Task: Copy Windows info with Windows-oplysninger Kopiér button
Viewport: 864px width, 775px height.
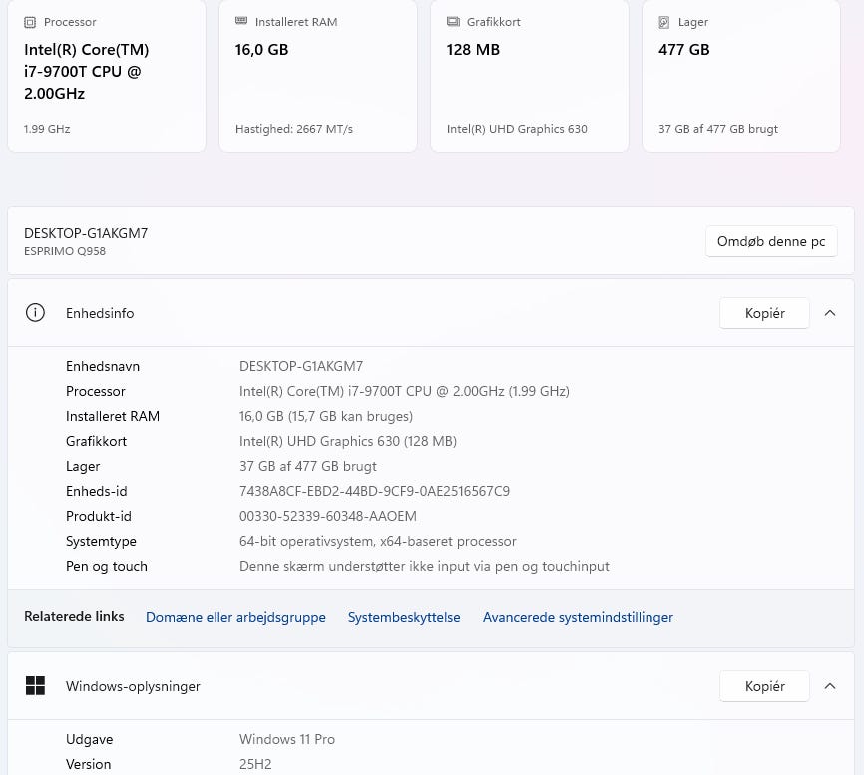Action: [765, 686]
